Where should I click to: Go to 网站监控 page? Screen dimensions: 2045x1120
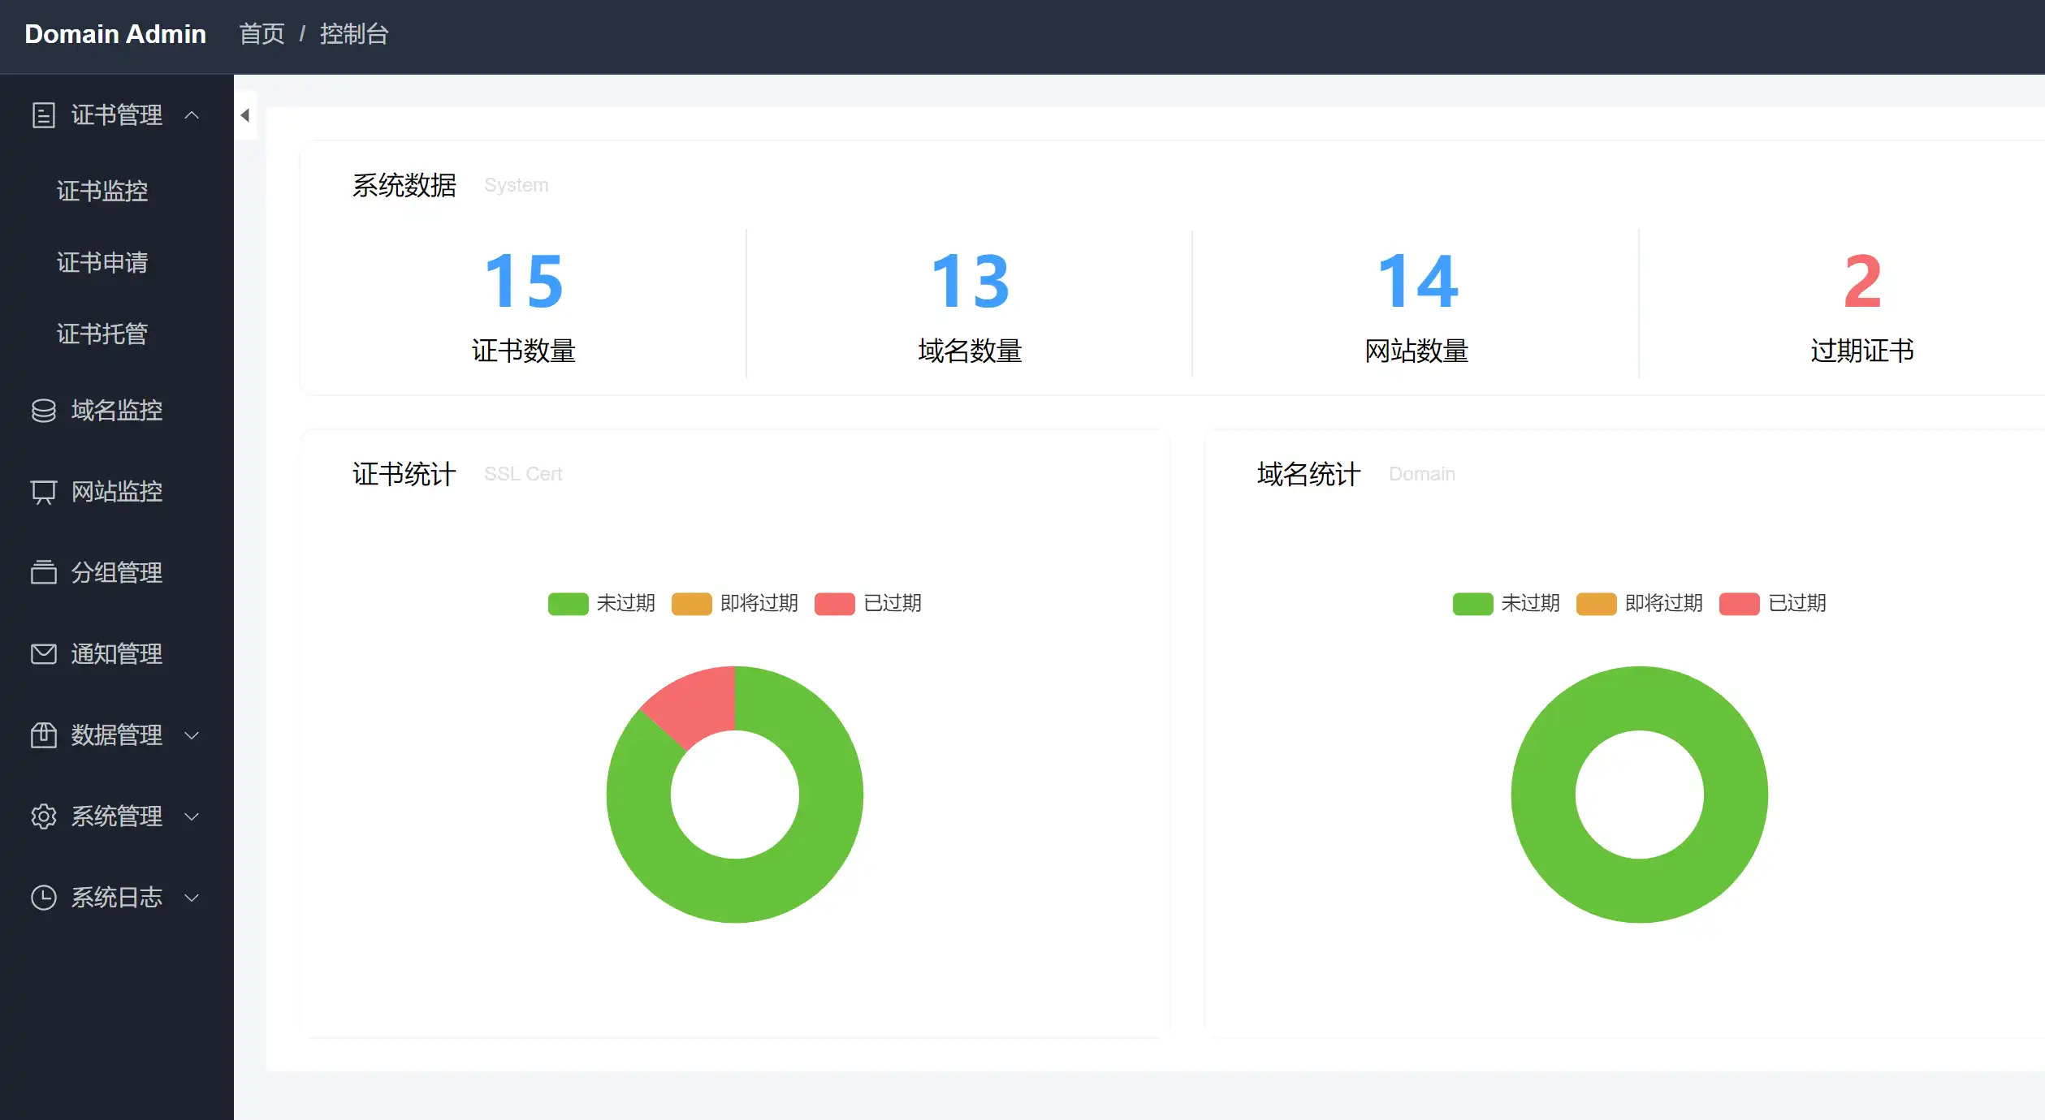click(x=117, y=492)
